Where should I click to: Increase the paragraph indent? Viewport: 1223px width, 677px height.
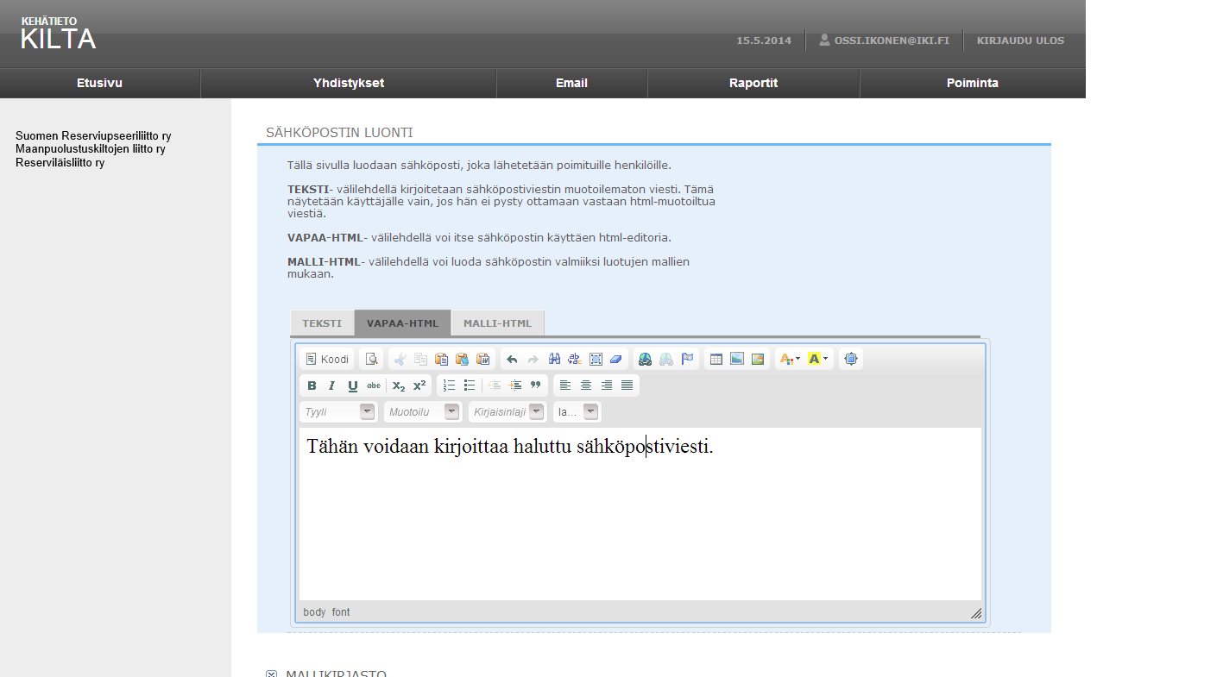point(515,386)
